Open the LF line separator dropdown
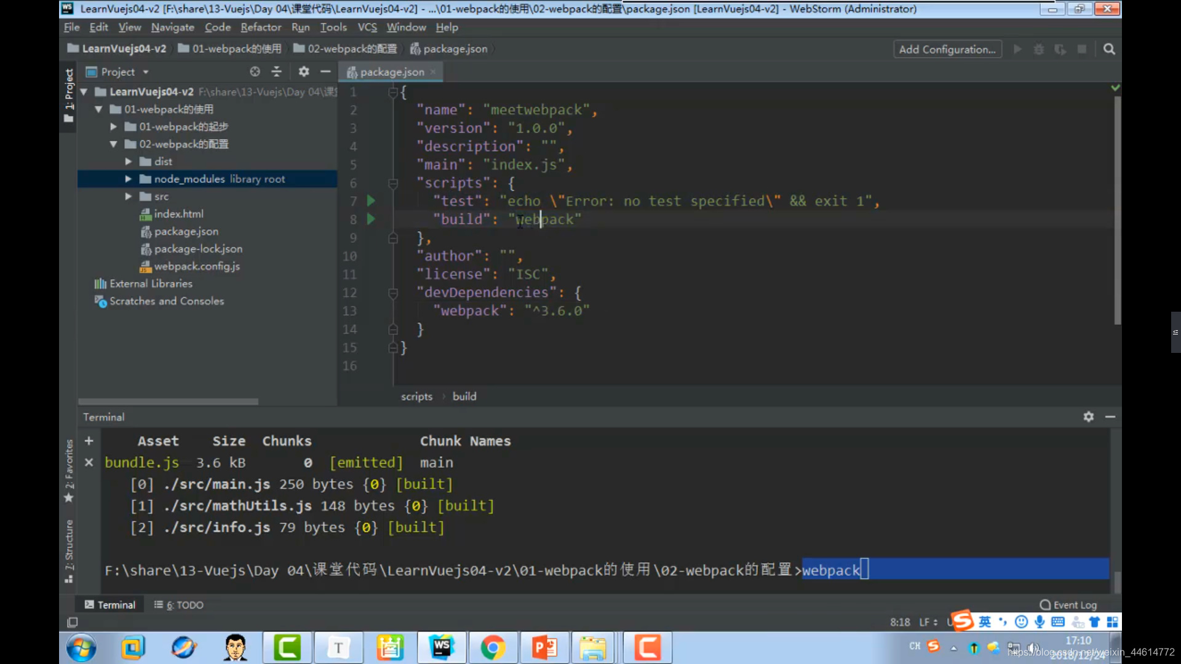Viewport: 1181px width, 664px height. tap(928, 622)
